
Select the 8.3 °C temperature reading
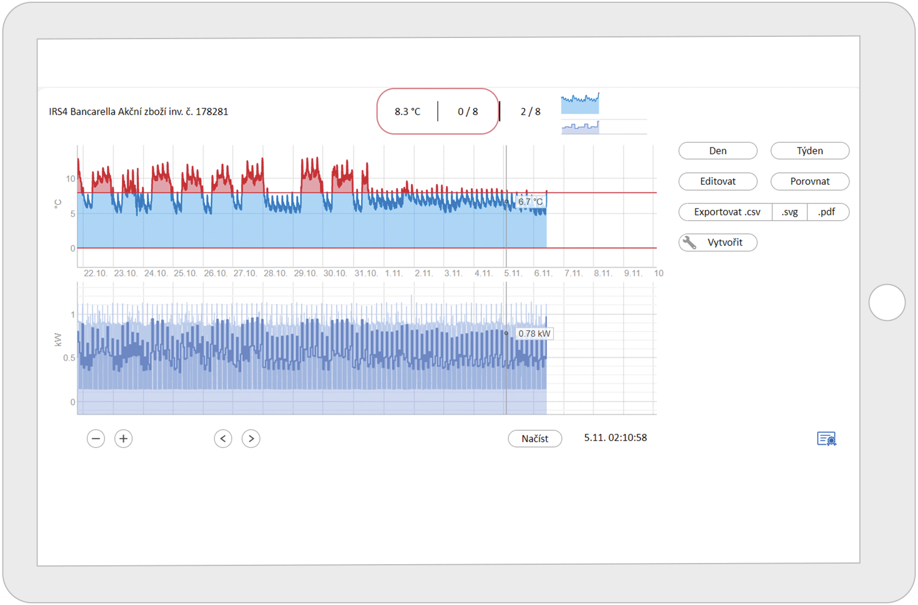pos(407,112)
